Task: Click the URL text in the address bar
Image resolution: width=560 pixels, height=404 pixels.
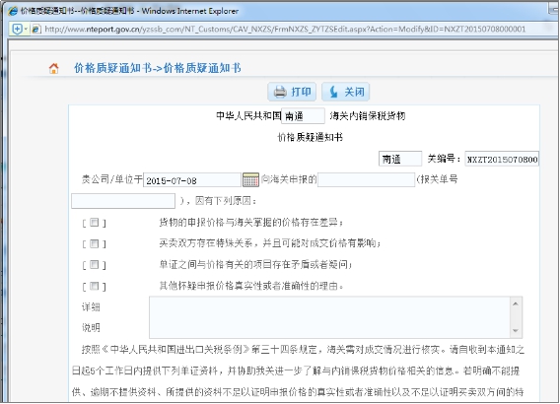Action: point(285,29)
